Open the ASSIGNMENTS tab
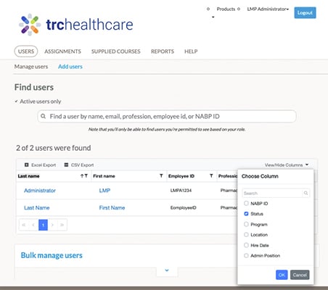 [x=62, y=51]
